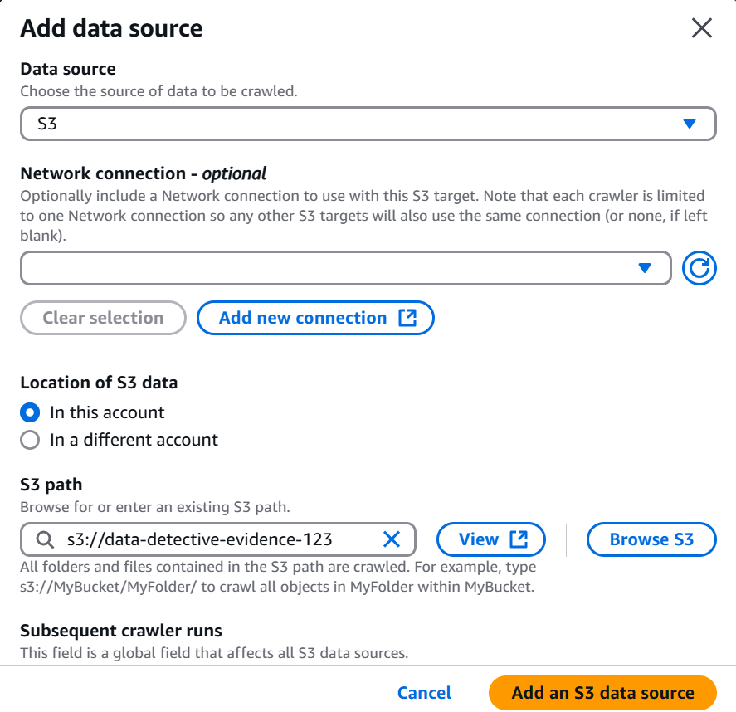Clear the S3 path text with the X icon
Screen dimensions: 736x712
pos(392,539)
